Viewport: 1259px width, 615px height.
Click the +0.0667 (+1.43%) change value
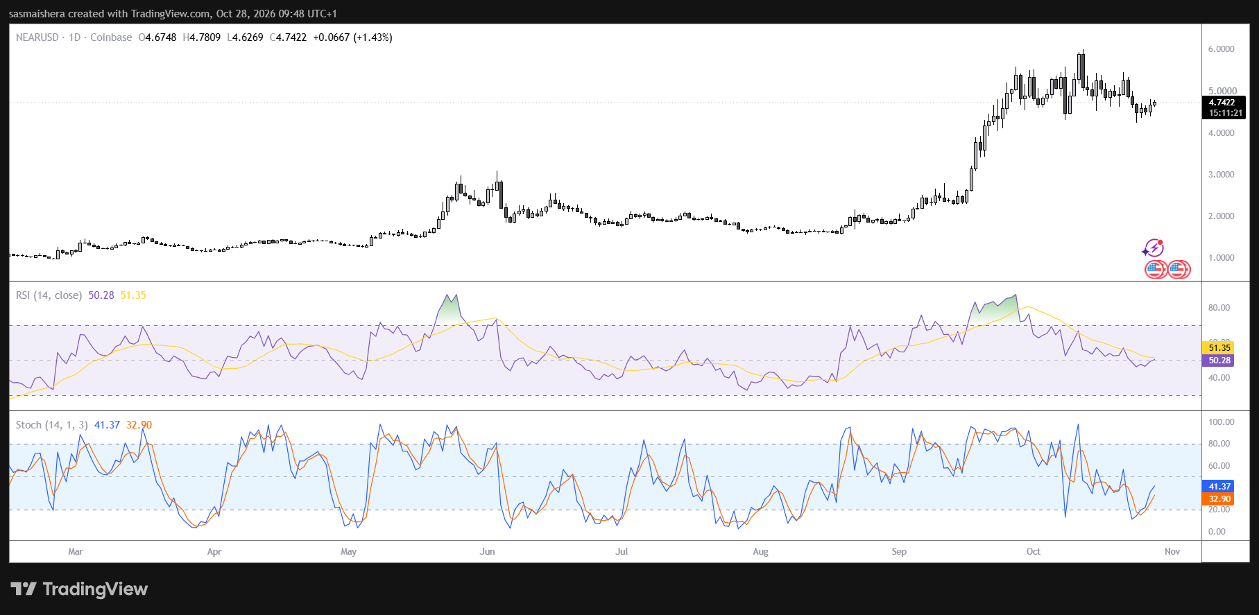pyautogui.click(x=352, y=37)
